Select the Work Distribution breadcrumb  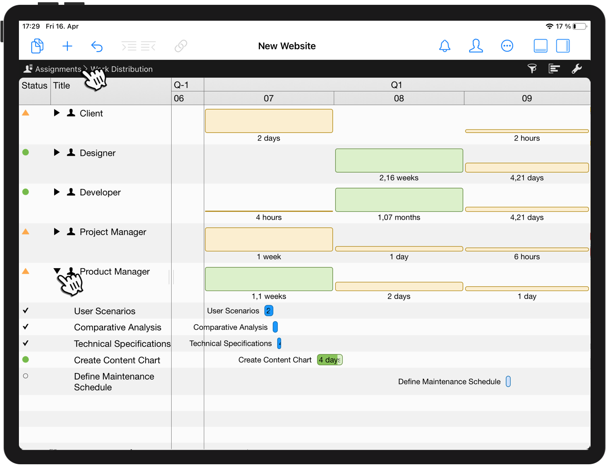point(121,69)
